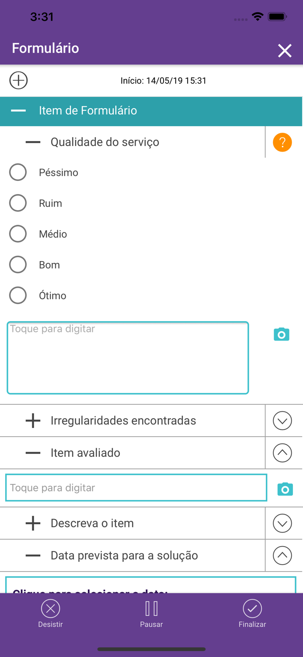Select the Ótimo radio button
303x657 pixels.
[18, 295]
